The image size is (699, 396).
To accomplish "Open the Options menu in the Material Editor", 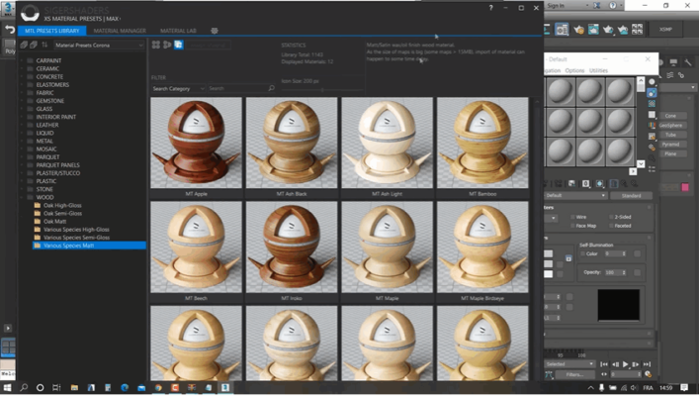I will coord(574,70).
